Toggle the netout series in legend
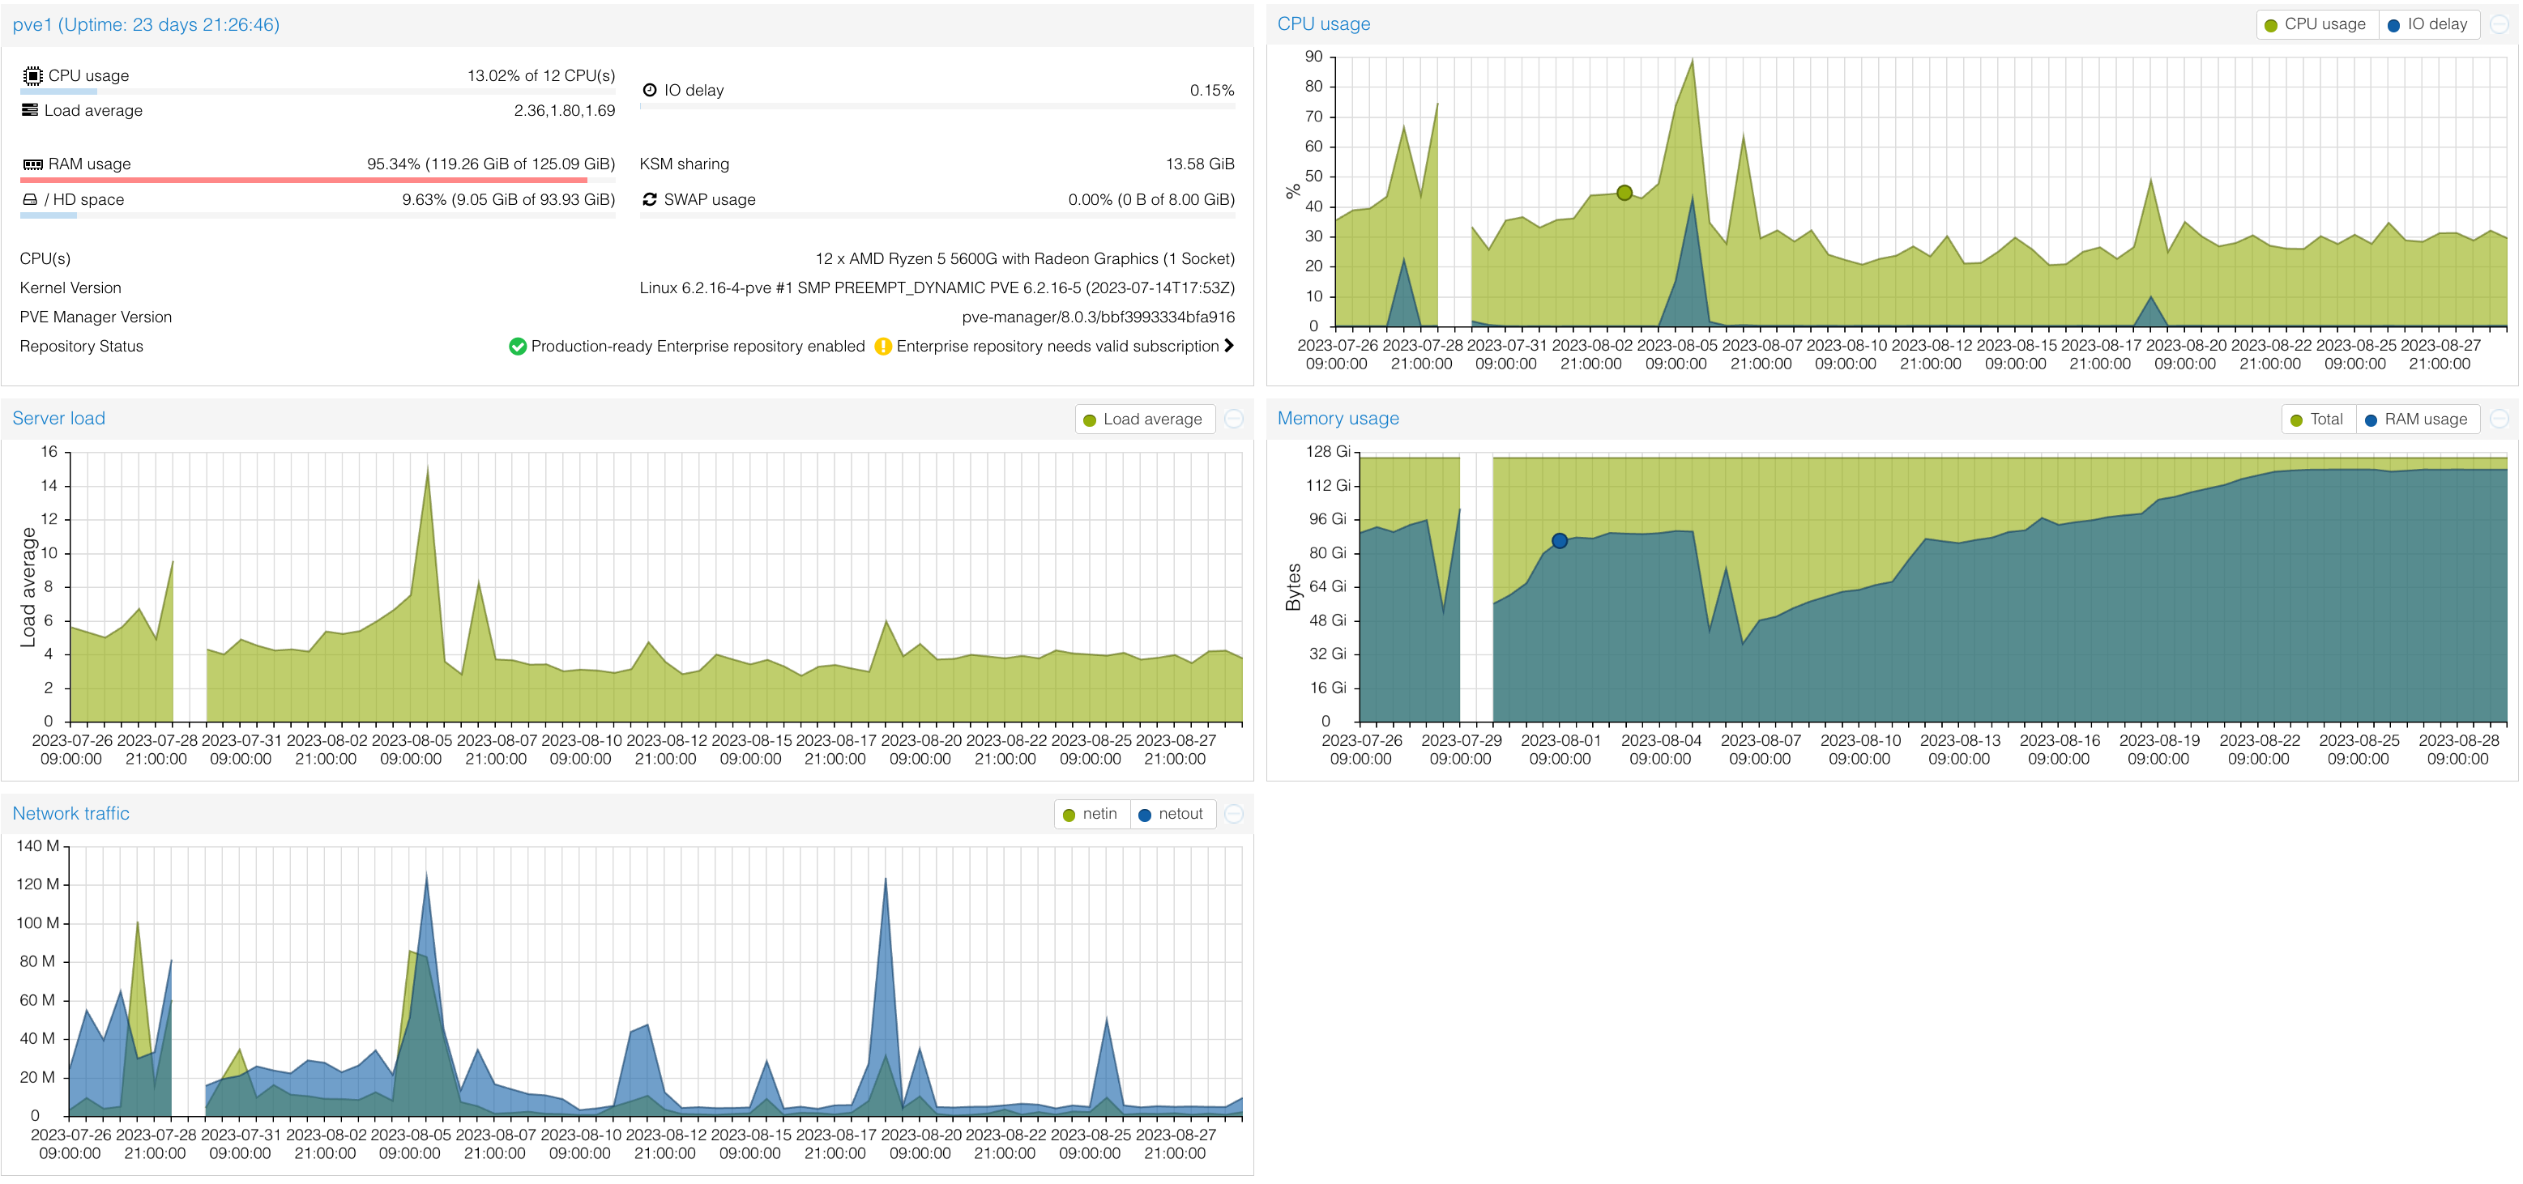 [1172, 814]
